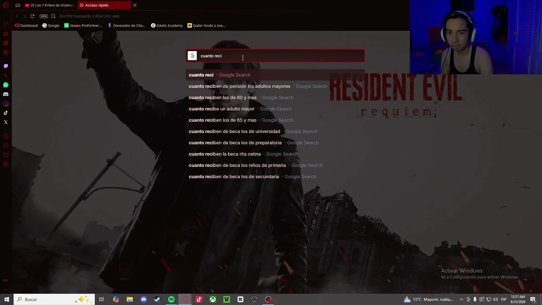The width and height of the screenshot is (542, 305).
Task: Select the 'Acceso rápido' tab
Action: [x=104, y=5]
